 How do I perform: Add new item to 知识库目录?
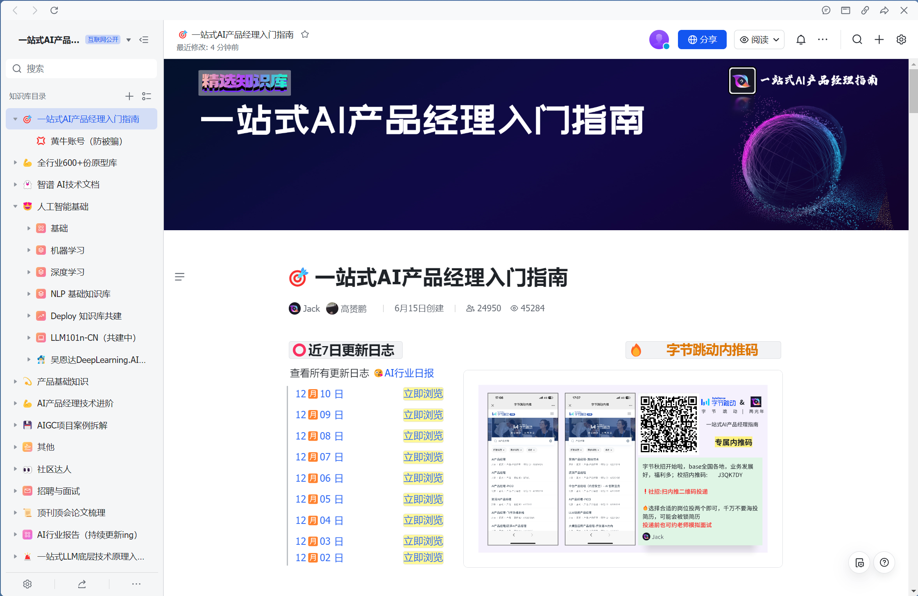click(x=129, y=96)
